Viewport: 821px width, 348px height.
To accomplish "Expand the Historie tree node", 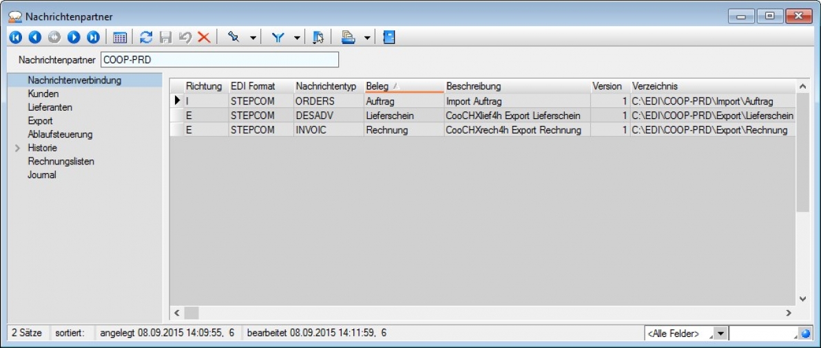I will click(17, 149).
